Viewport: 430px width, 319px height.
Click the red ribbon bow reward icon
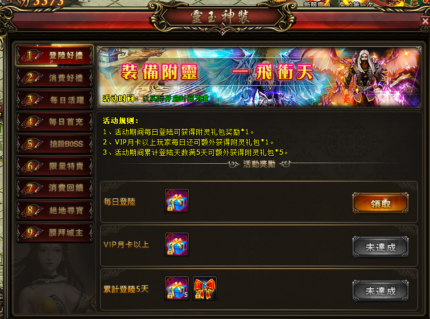point(205,288)
